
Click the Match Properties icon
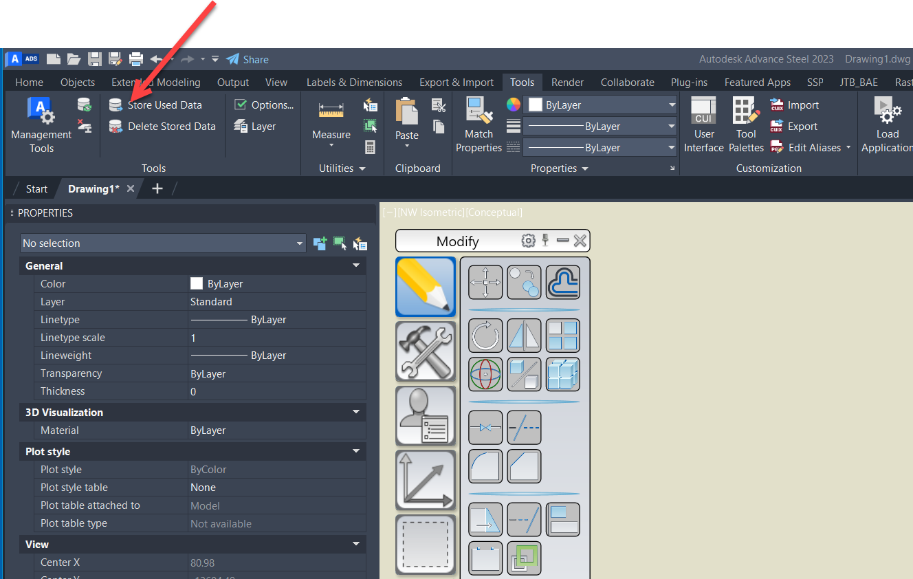[x=478, y=110]
